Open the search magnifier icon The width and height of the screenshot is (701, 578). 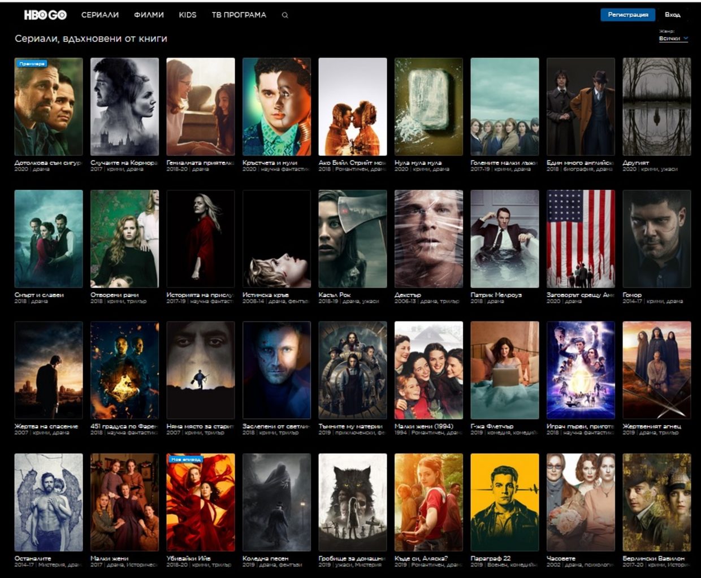pos(285,15)
